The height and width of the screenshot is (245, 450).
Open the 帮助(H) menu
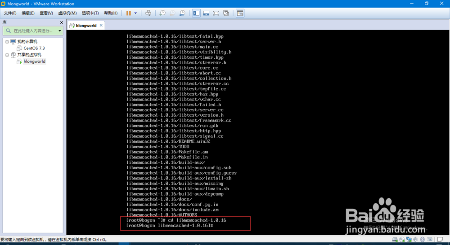click(x=111, y=13)
